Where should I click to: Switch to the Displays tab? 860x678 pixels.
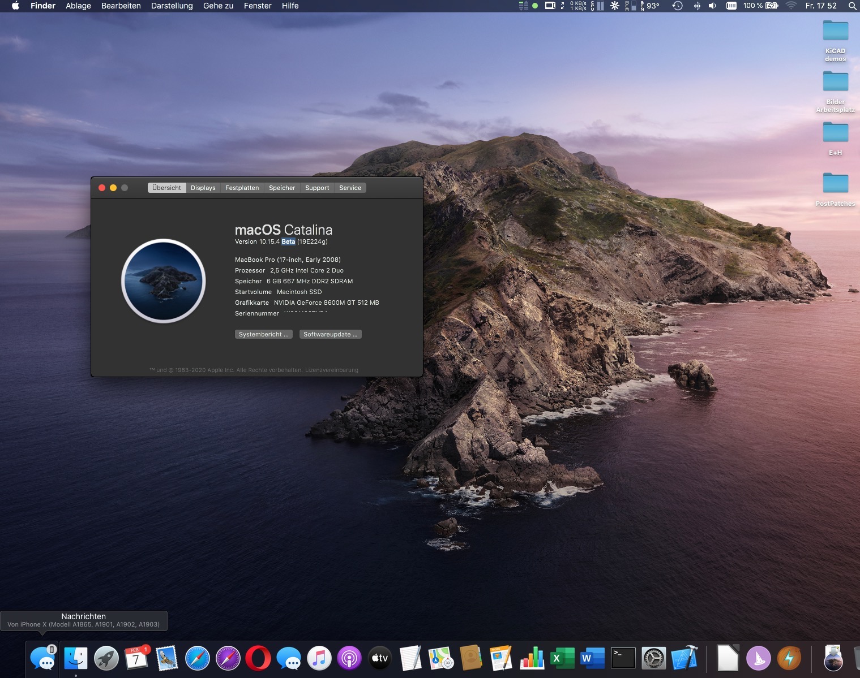tap(203, 188)
